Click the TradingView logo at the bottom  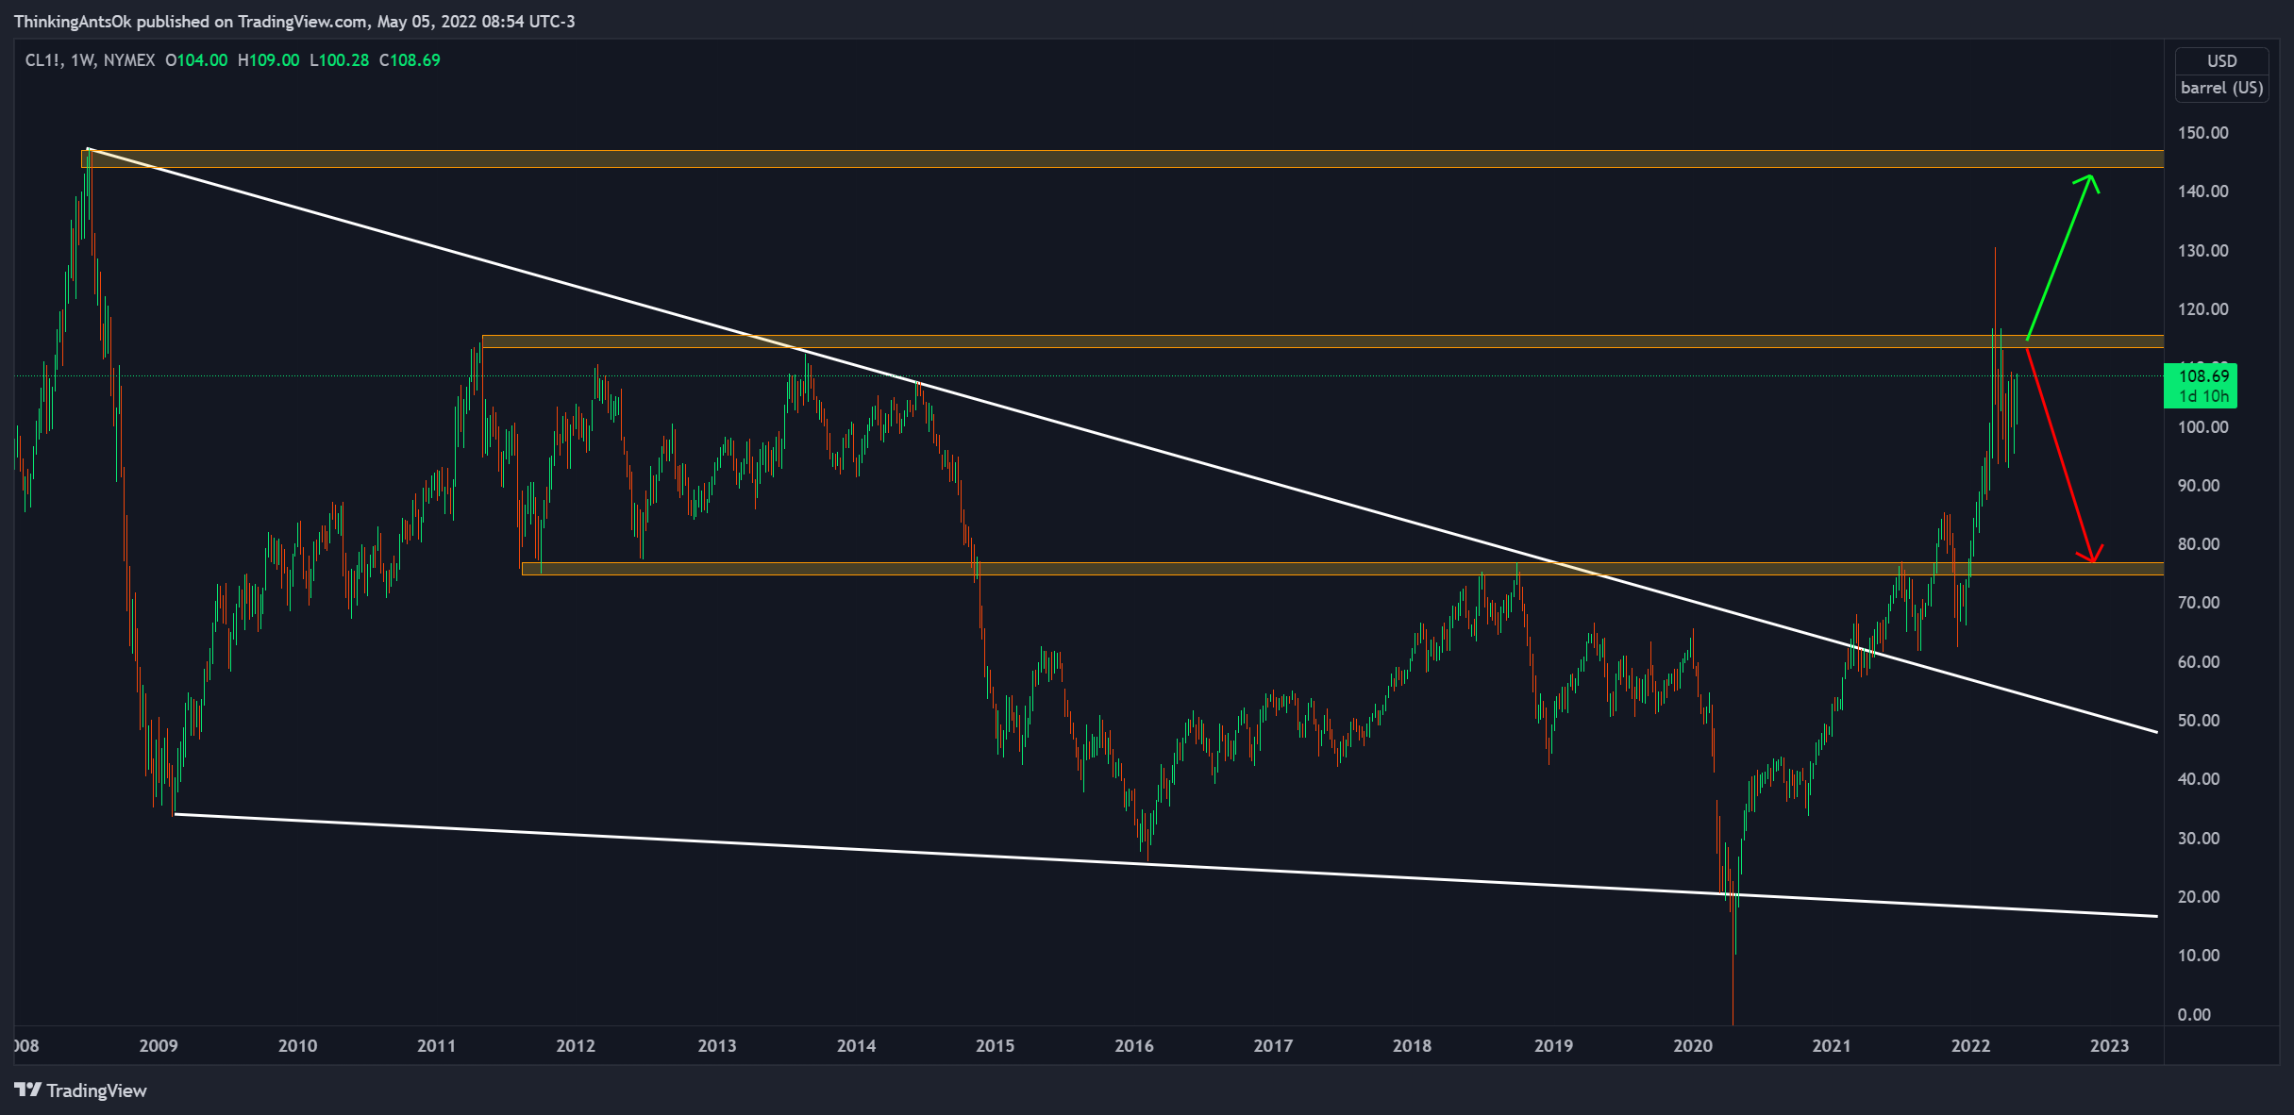(81, 1090)
